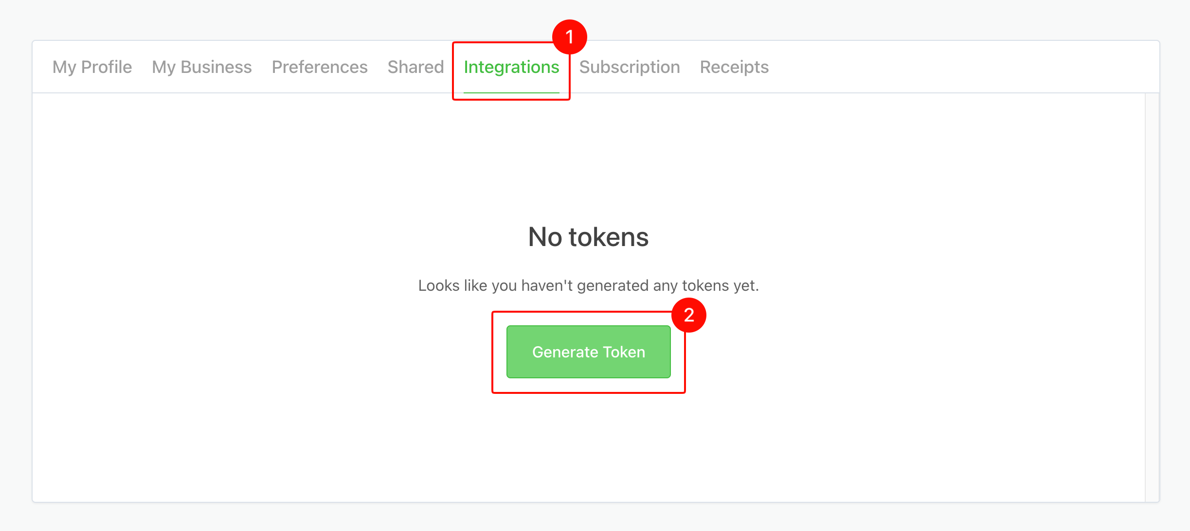Click the green Generate Token button
The image size is (1190, 531).
coord(589,352)
